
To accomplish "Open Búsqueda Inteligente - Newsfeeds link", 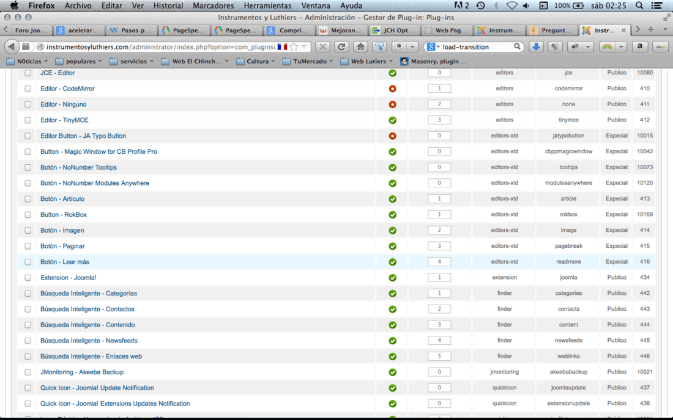I will point(89,341).
